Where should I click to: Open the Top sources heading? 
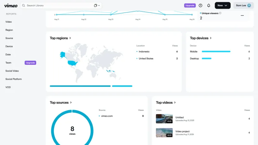tap(59, 102)
